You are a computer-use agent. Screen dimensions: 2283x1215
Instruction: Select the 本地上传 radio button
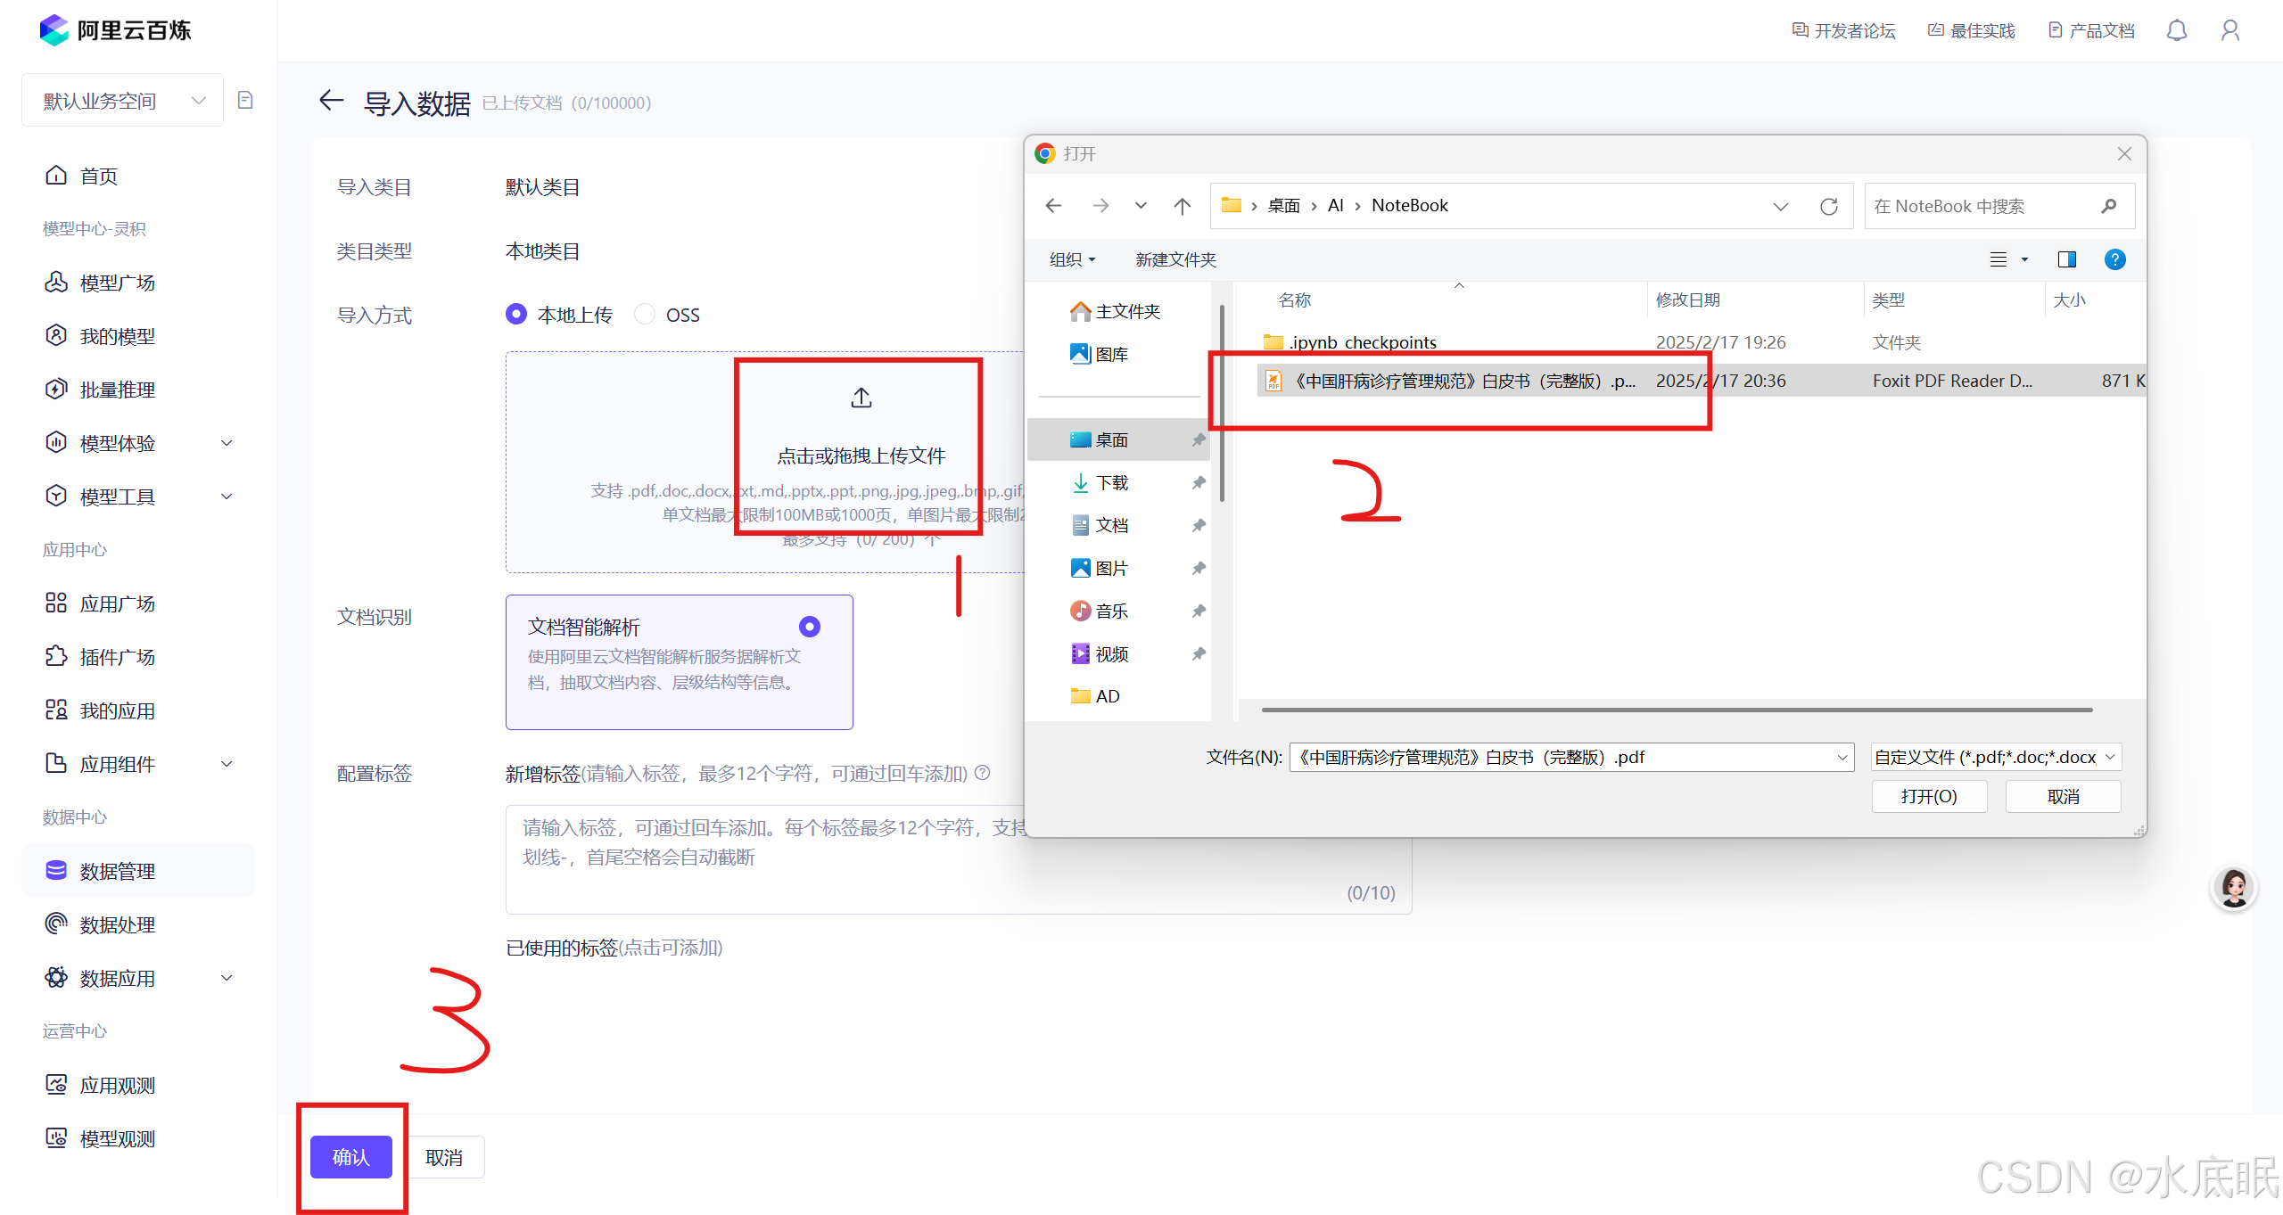(x=516, y=315)
